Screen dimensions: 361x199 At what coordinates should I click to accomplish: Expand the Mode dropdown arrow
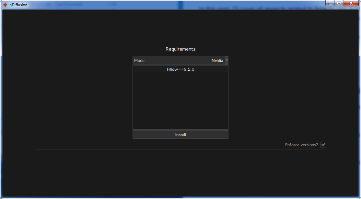point(227,60)
